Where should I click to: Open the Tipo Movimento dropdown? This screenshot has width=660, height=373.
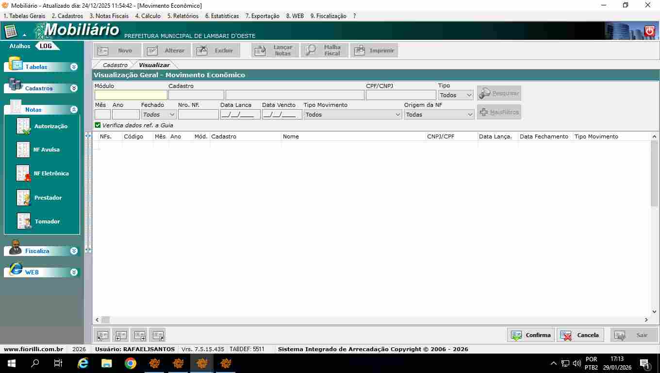point(353,115)
